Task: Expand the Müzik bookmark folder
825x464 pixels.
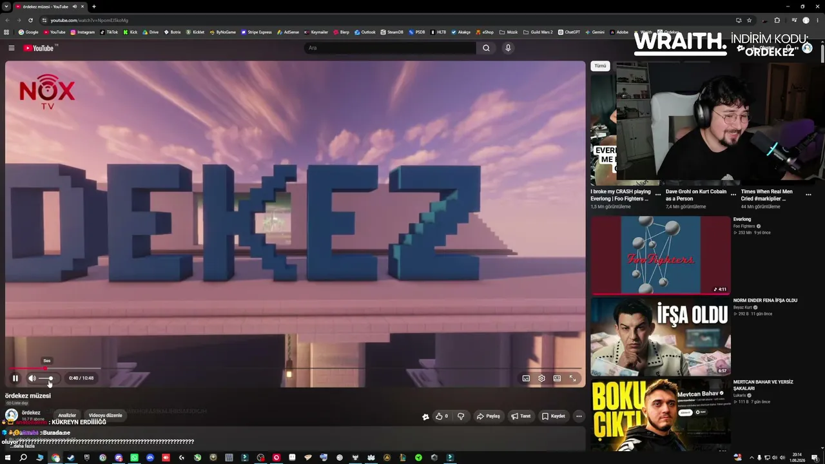Action: click(x=509, y=32)
